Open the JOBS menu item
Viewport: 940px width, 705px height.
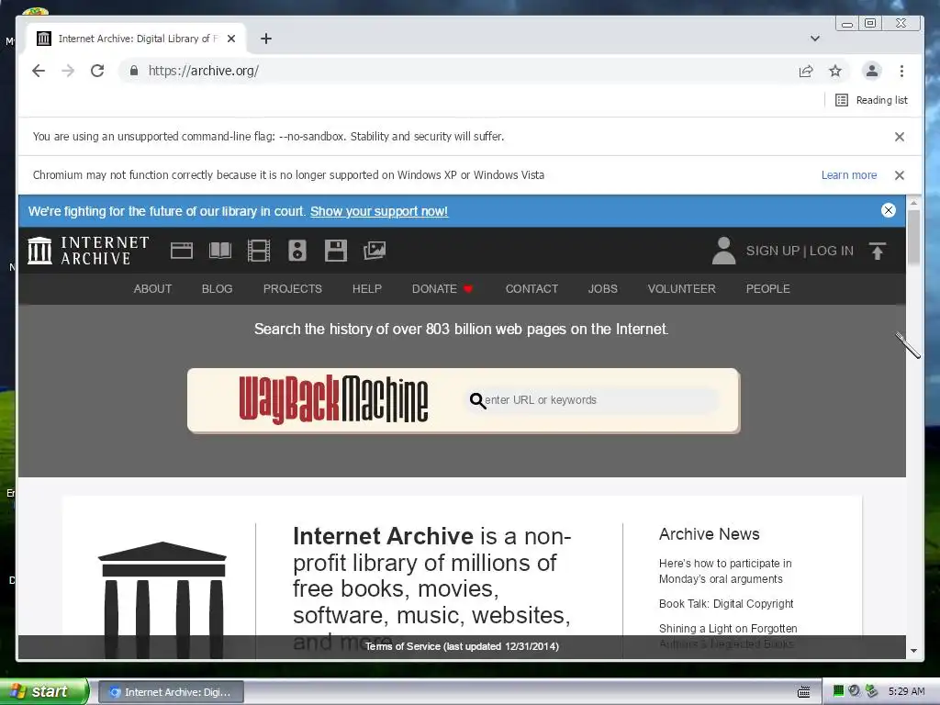coord(602,289)
